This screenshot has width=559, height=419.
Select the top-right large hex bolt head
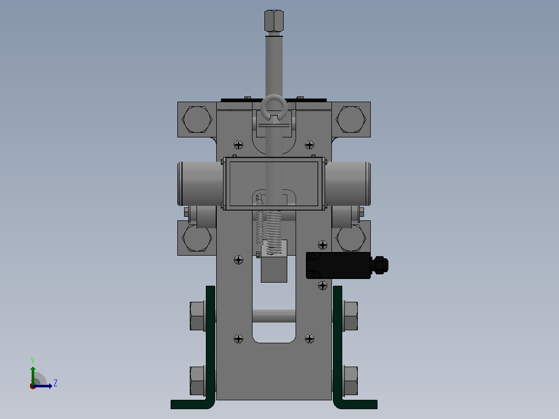pyautogui.click(x=351, y=119)
